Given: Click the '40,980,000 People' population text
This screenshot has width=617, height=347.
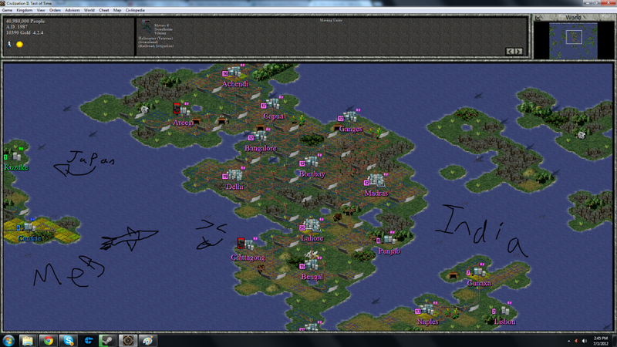Looking at the screenshot, I should point(25,22).
